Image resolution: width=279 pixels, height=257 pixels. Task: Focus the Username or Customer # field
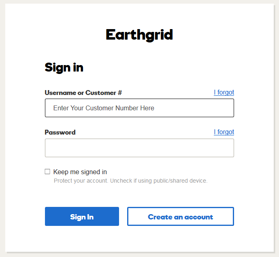[139, 108]
